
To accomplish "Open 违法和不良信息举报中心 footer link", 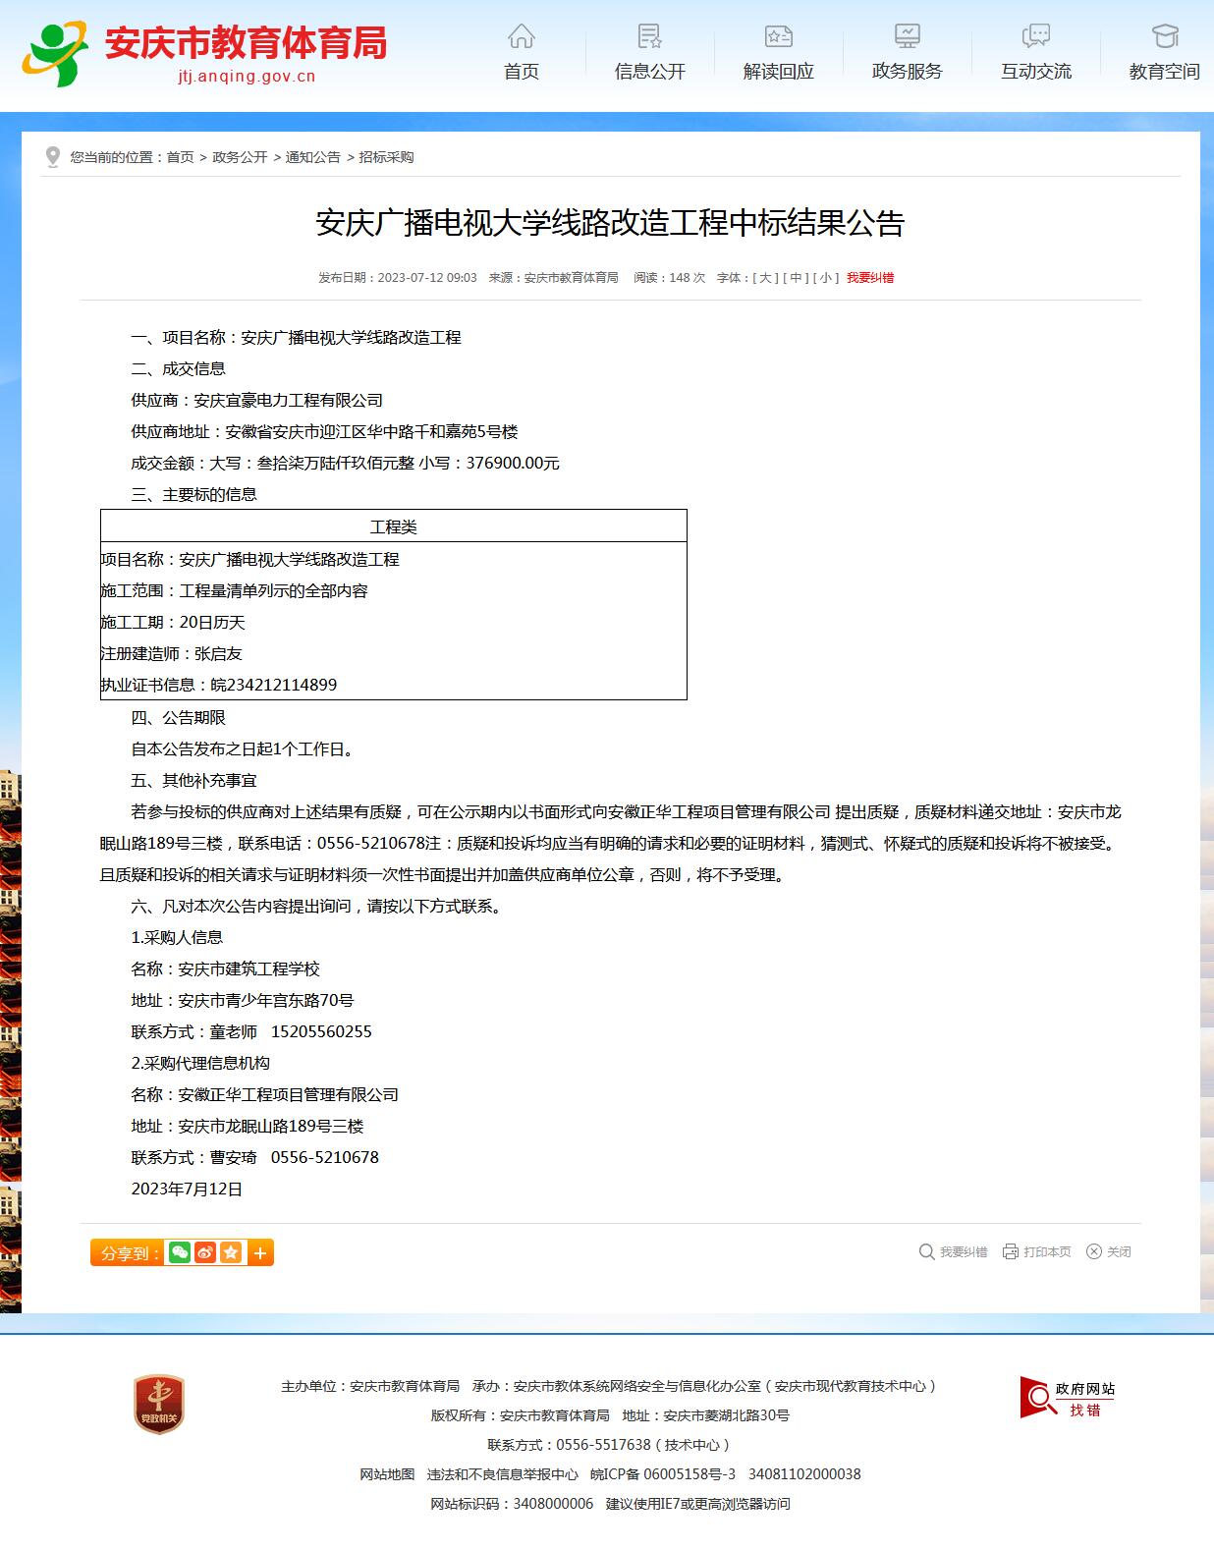I will tap(502, 1474).
